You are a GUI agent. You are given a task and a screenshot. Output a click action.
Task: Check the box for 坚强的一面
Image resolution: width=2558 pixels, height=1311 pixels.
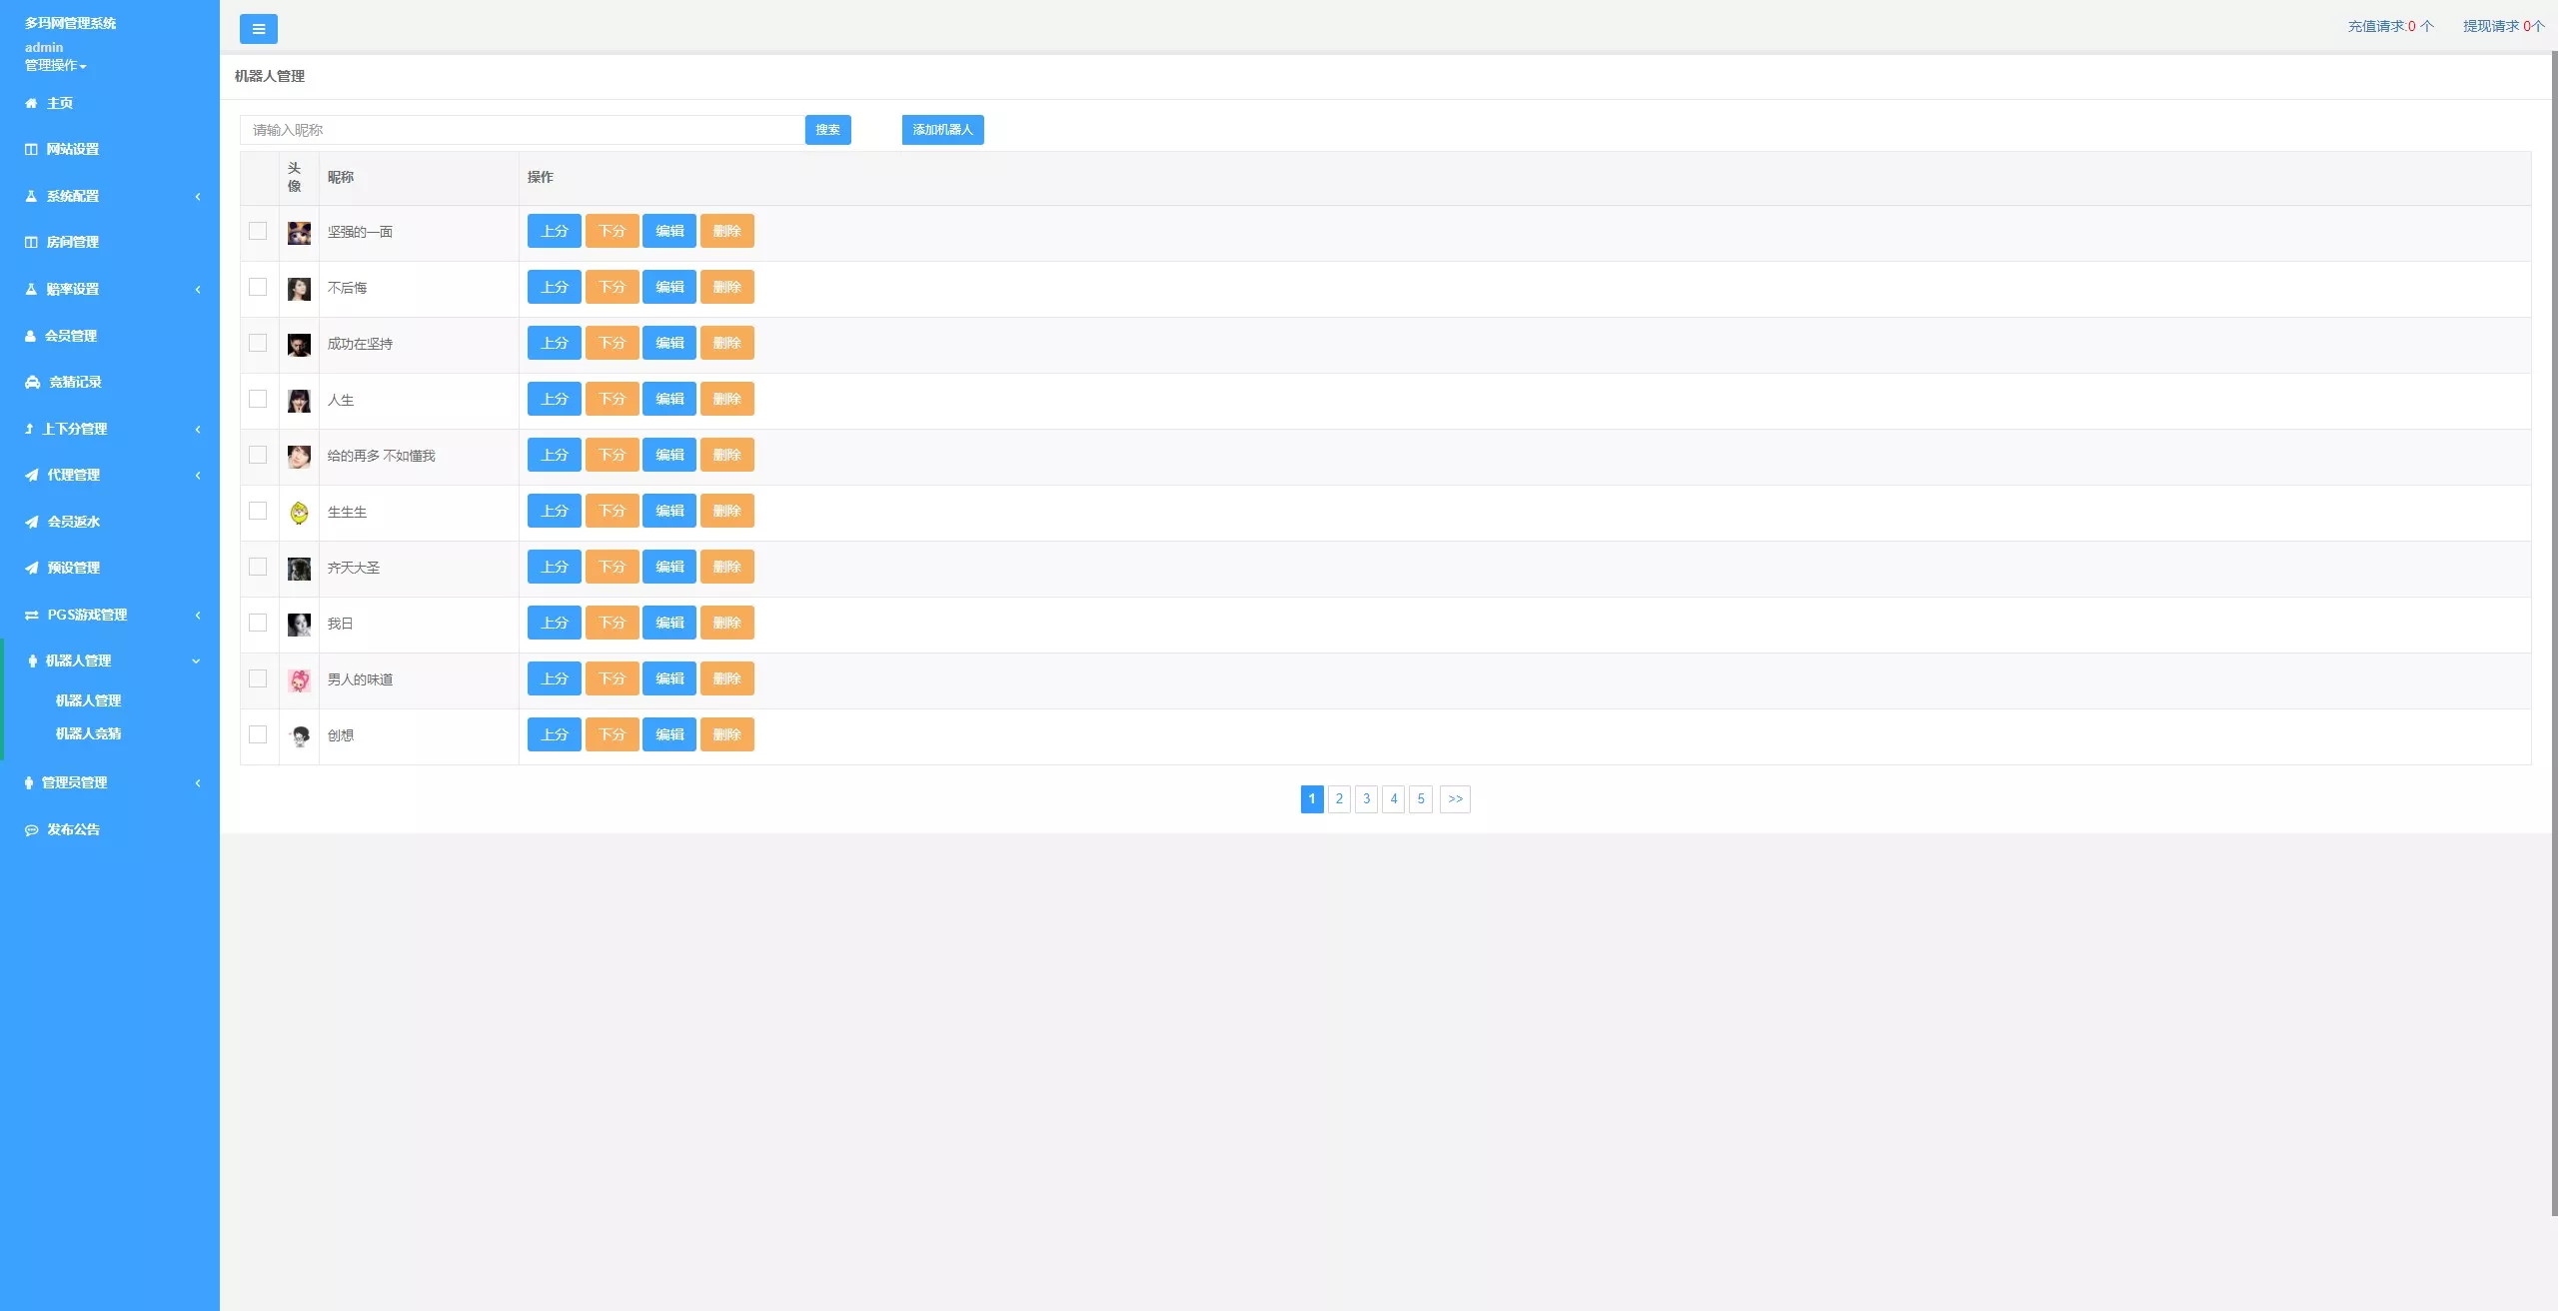(x=258, y=231)
